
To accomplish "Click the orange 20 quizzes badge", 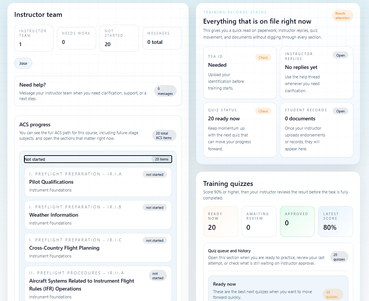I will (333, 294).
